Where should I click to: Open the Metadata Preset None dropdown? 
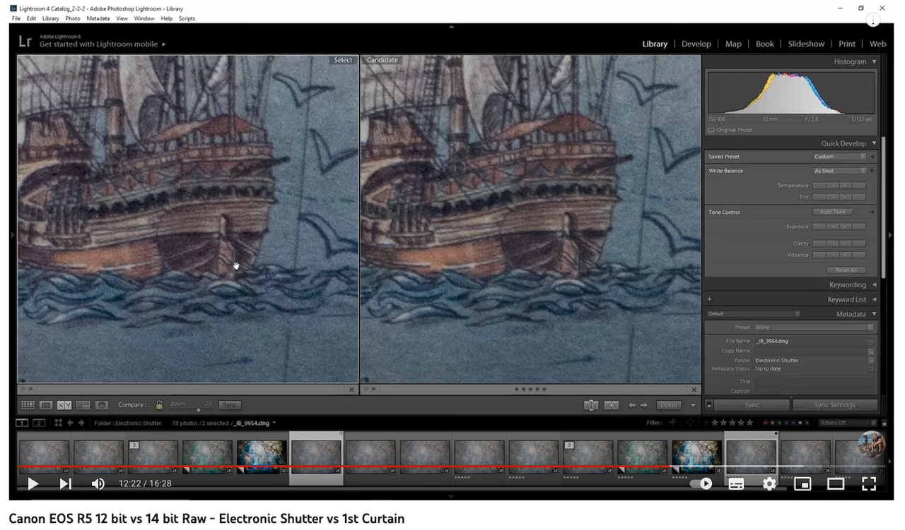[814, 327]
